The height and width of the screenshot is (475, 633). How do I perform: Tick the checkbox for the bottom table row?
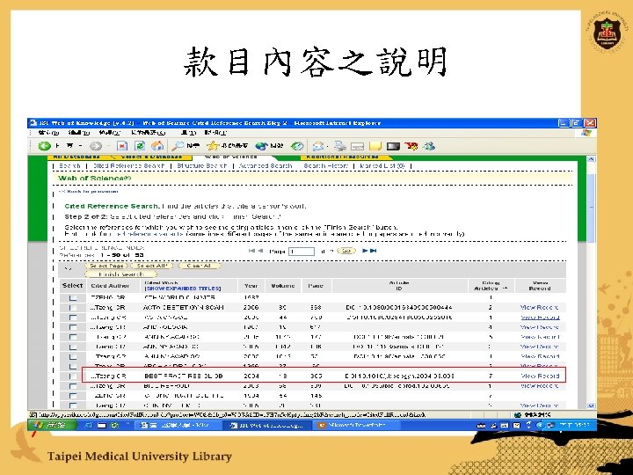(73, 406)
